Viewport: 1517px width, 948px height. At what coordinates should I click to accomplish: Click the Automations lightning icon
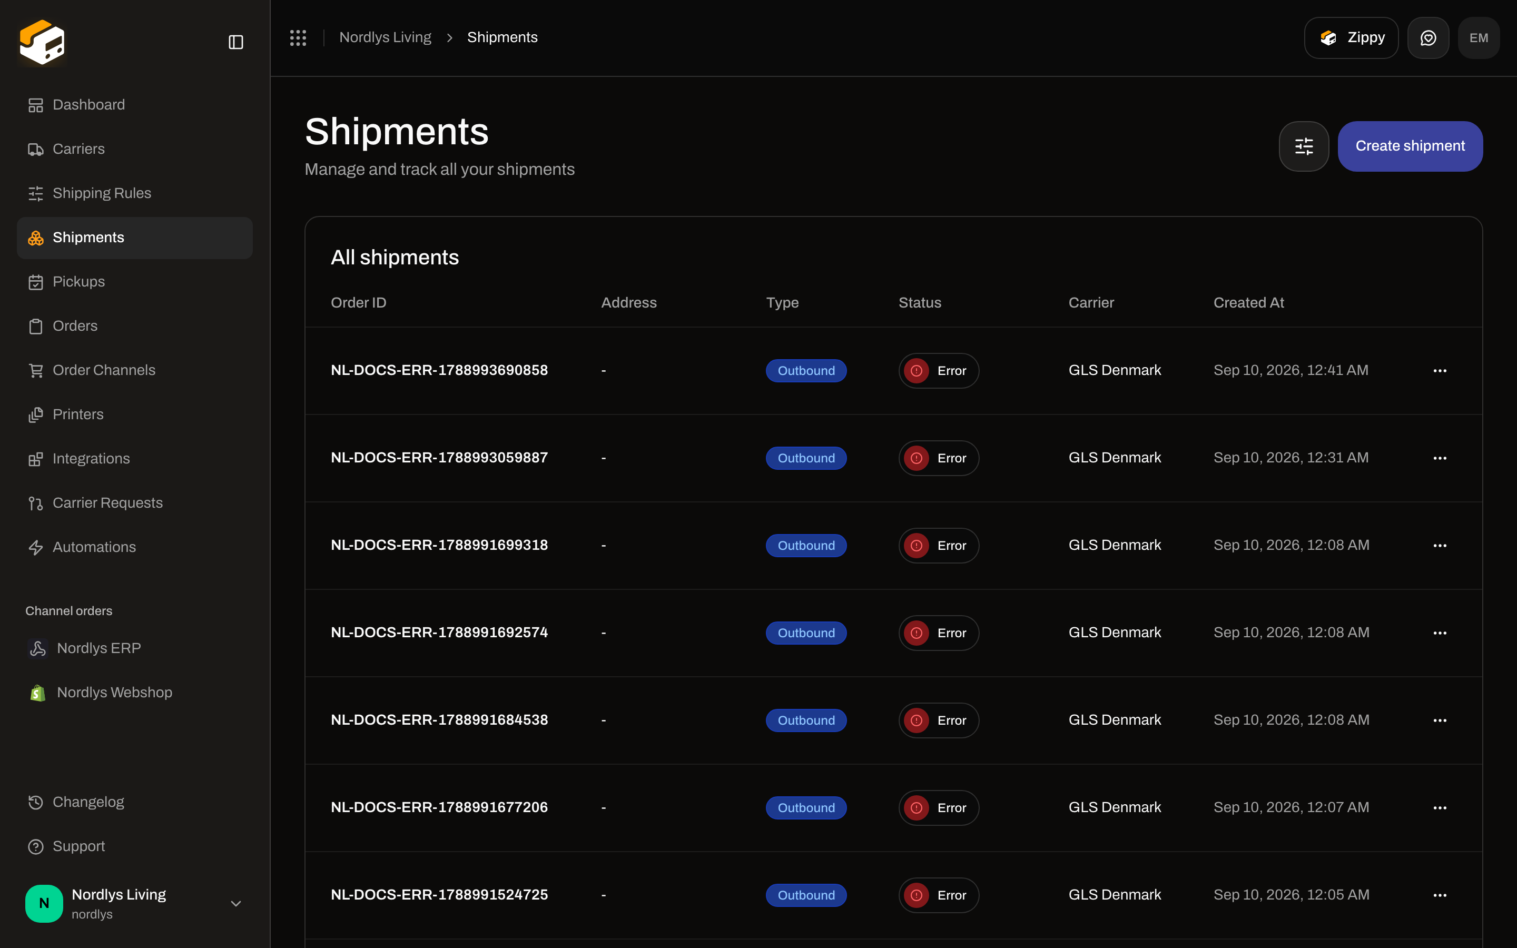click(x=36, y=547)
